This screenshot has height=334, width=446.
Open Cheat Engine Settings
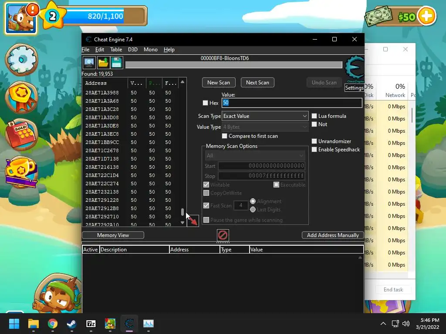(x=354, y=88)
